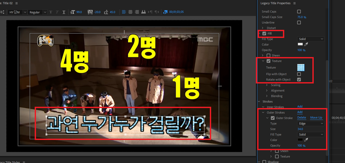The width and height of the screenshot is (345, 163).
Task: Center align text in title toolbar
Action: point(130,12)
